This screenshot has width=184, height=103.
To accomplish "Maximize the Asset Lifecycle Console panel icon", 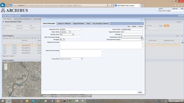I will [x=179, y=16].
